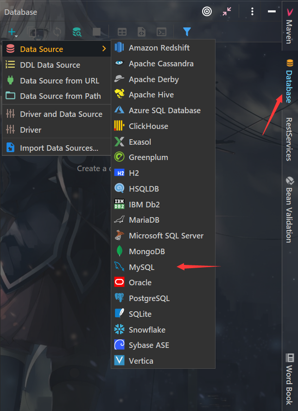Open the Bean Validation side tab
The height and width of the screenshot is (411, 298).
point(289,210)
